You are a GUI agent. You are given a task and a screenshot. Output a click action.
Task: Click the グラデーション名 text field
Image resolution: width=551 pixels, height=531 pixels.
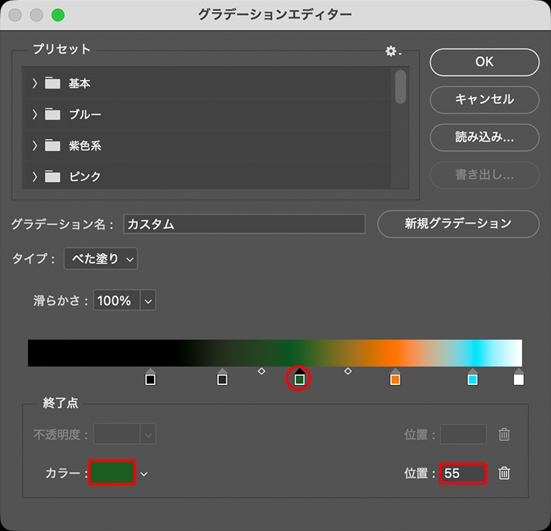click(x=244, y=224)
